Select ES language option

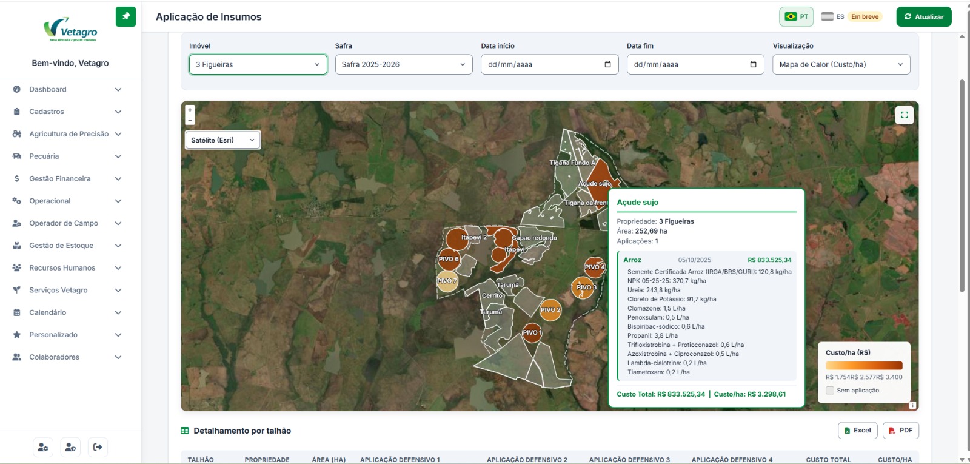(x=833, y=17)
